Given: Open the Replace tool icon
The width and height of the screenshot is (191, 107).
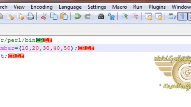Looking at the screenshot, I should coord(111,16).
